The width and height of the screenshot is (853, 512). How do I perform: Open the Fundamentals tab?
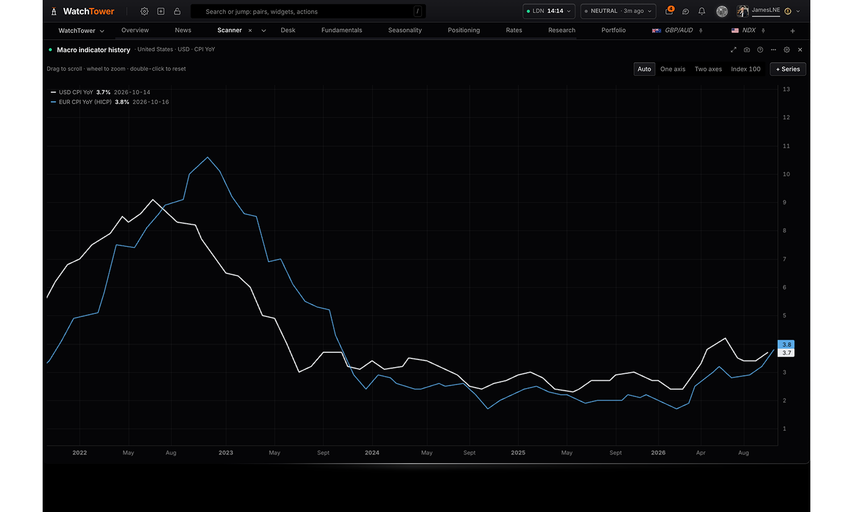342,30
